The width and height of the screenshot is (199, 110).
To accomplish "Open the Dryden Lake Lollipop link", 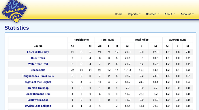I will pos(38,106).
